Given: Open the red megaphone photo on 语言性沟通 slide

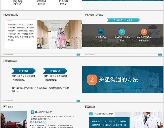Looking at the screenshot, I should click(14, 119).
